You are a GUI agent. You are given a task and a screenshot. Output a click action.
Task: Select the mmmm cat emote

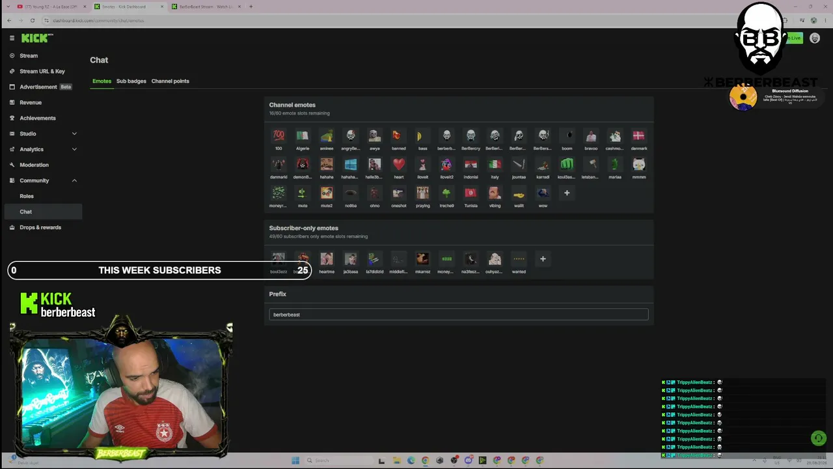(x=639, y=164)
